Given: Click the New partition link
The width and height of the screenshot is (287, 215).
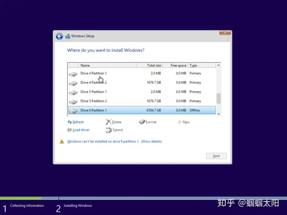Looking at the screenshot, I should pos(186,122).
